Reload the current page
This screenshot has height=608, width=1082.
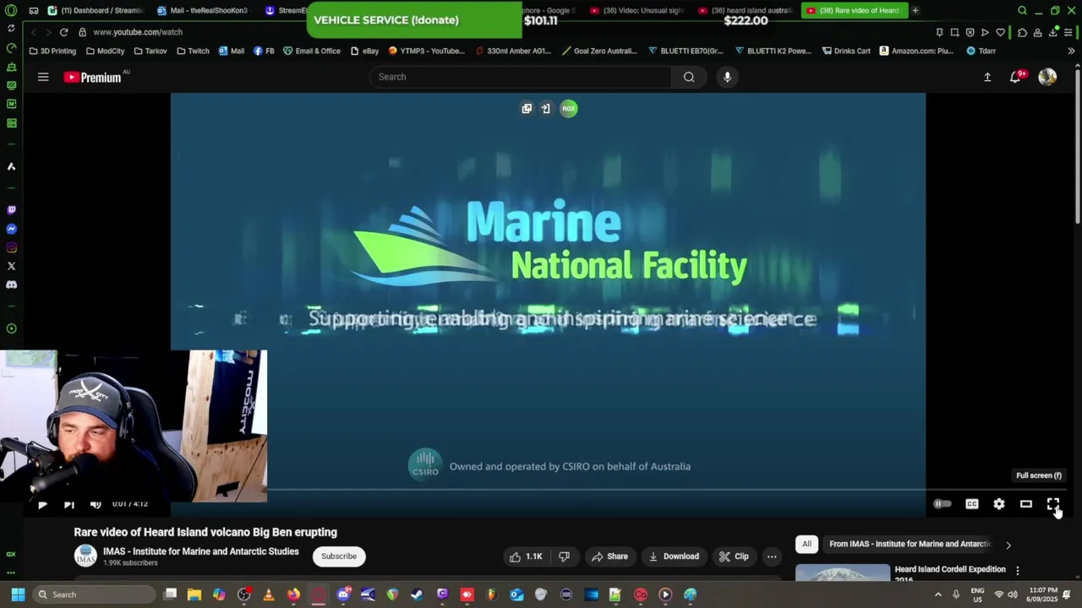click(63, 32)
